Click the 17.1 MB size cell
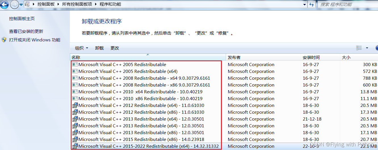This screenshot has width=378, height=150. pyautogui.click(x=369, y=132)
